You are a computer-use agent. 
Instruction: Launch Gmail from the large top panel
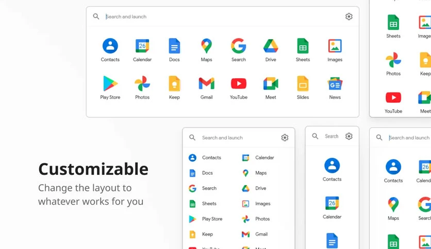coord(206,88)
